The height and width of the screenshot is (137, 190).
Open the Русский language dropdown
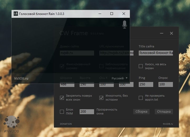(120, 78)
